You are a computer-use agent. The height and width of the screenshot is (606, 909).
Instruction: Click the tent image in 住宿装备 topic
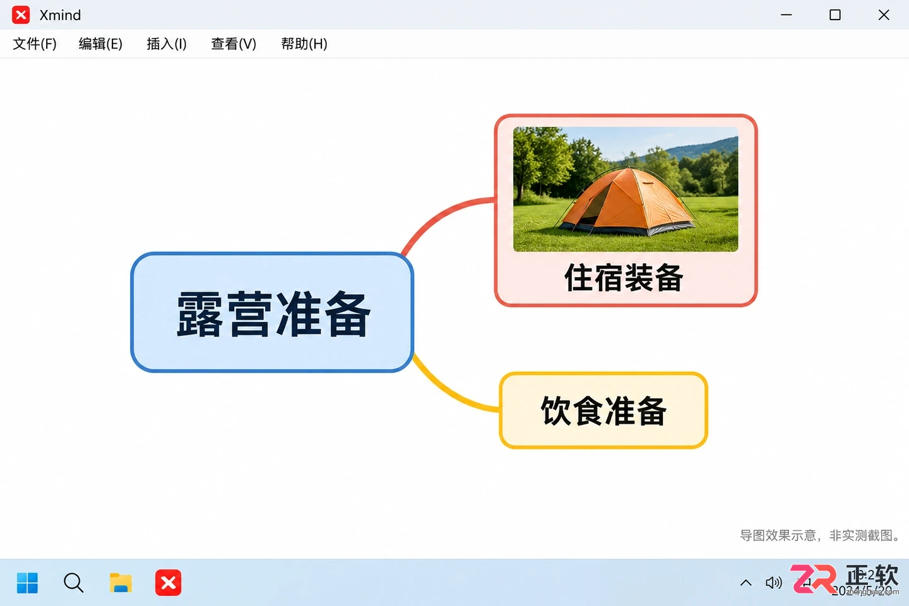[626, 189]
